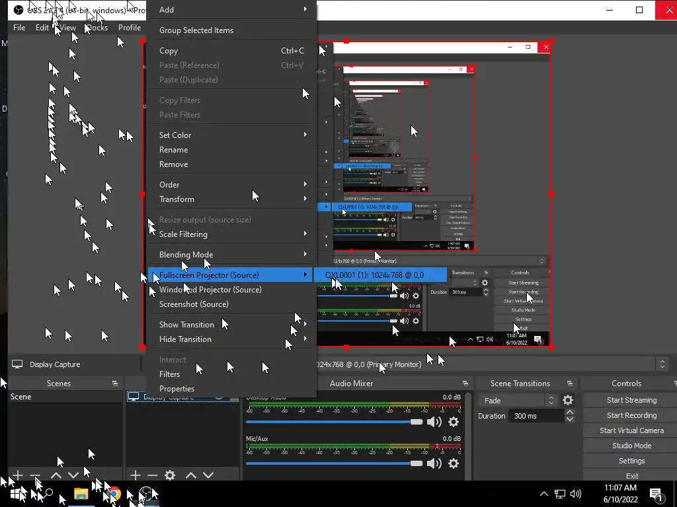
Task: Click Start Recording button
Action: coord(631,415)
